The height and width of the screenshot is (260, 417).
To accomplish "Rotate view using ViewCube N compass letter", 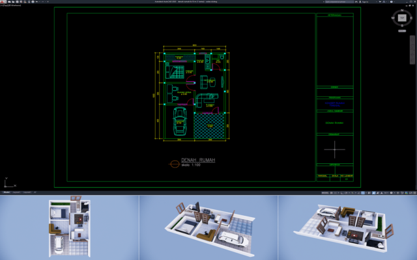I will coord(401,10).
